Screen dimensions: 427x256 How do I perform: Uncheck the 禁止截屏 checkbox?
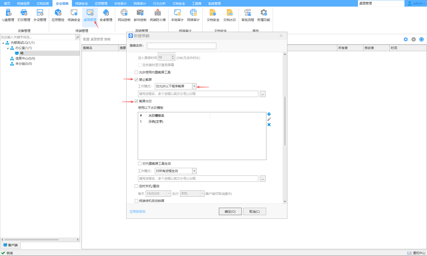click(x=136, y=79)
